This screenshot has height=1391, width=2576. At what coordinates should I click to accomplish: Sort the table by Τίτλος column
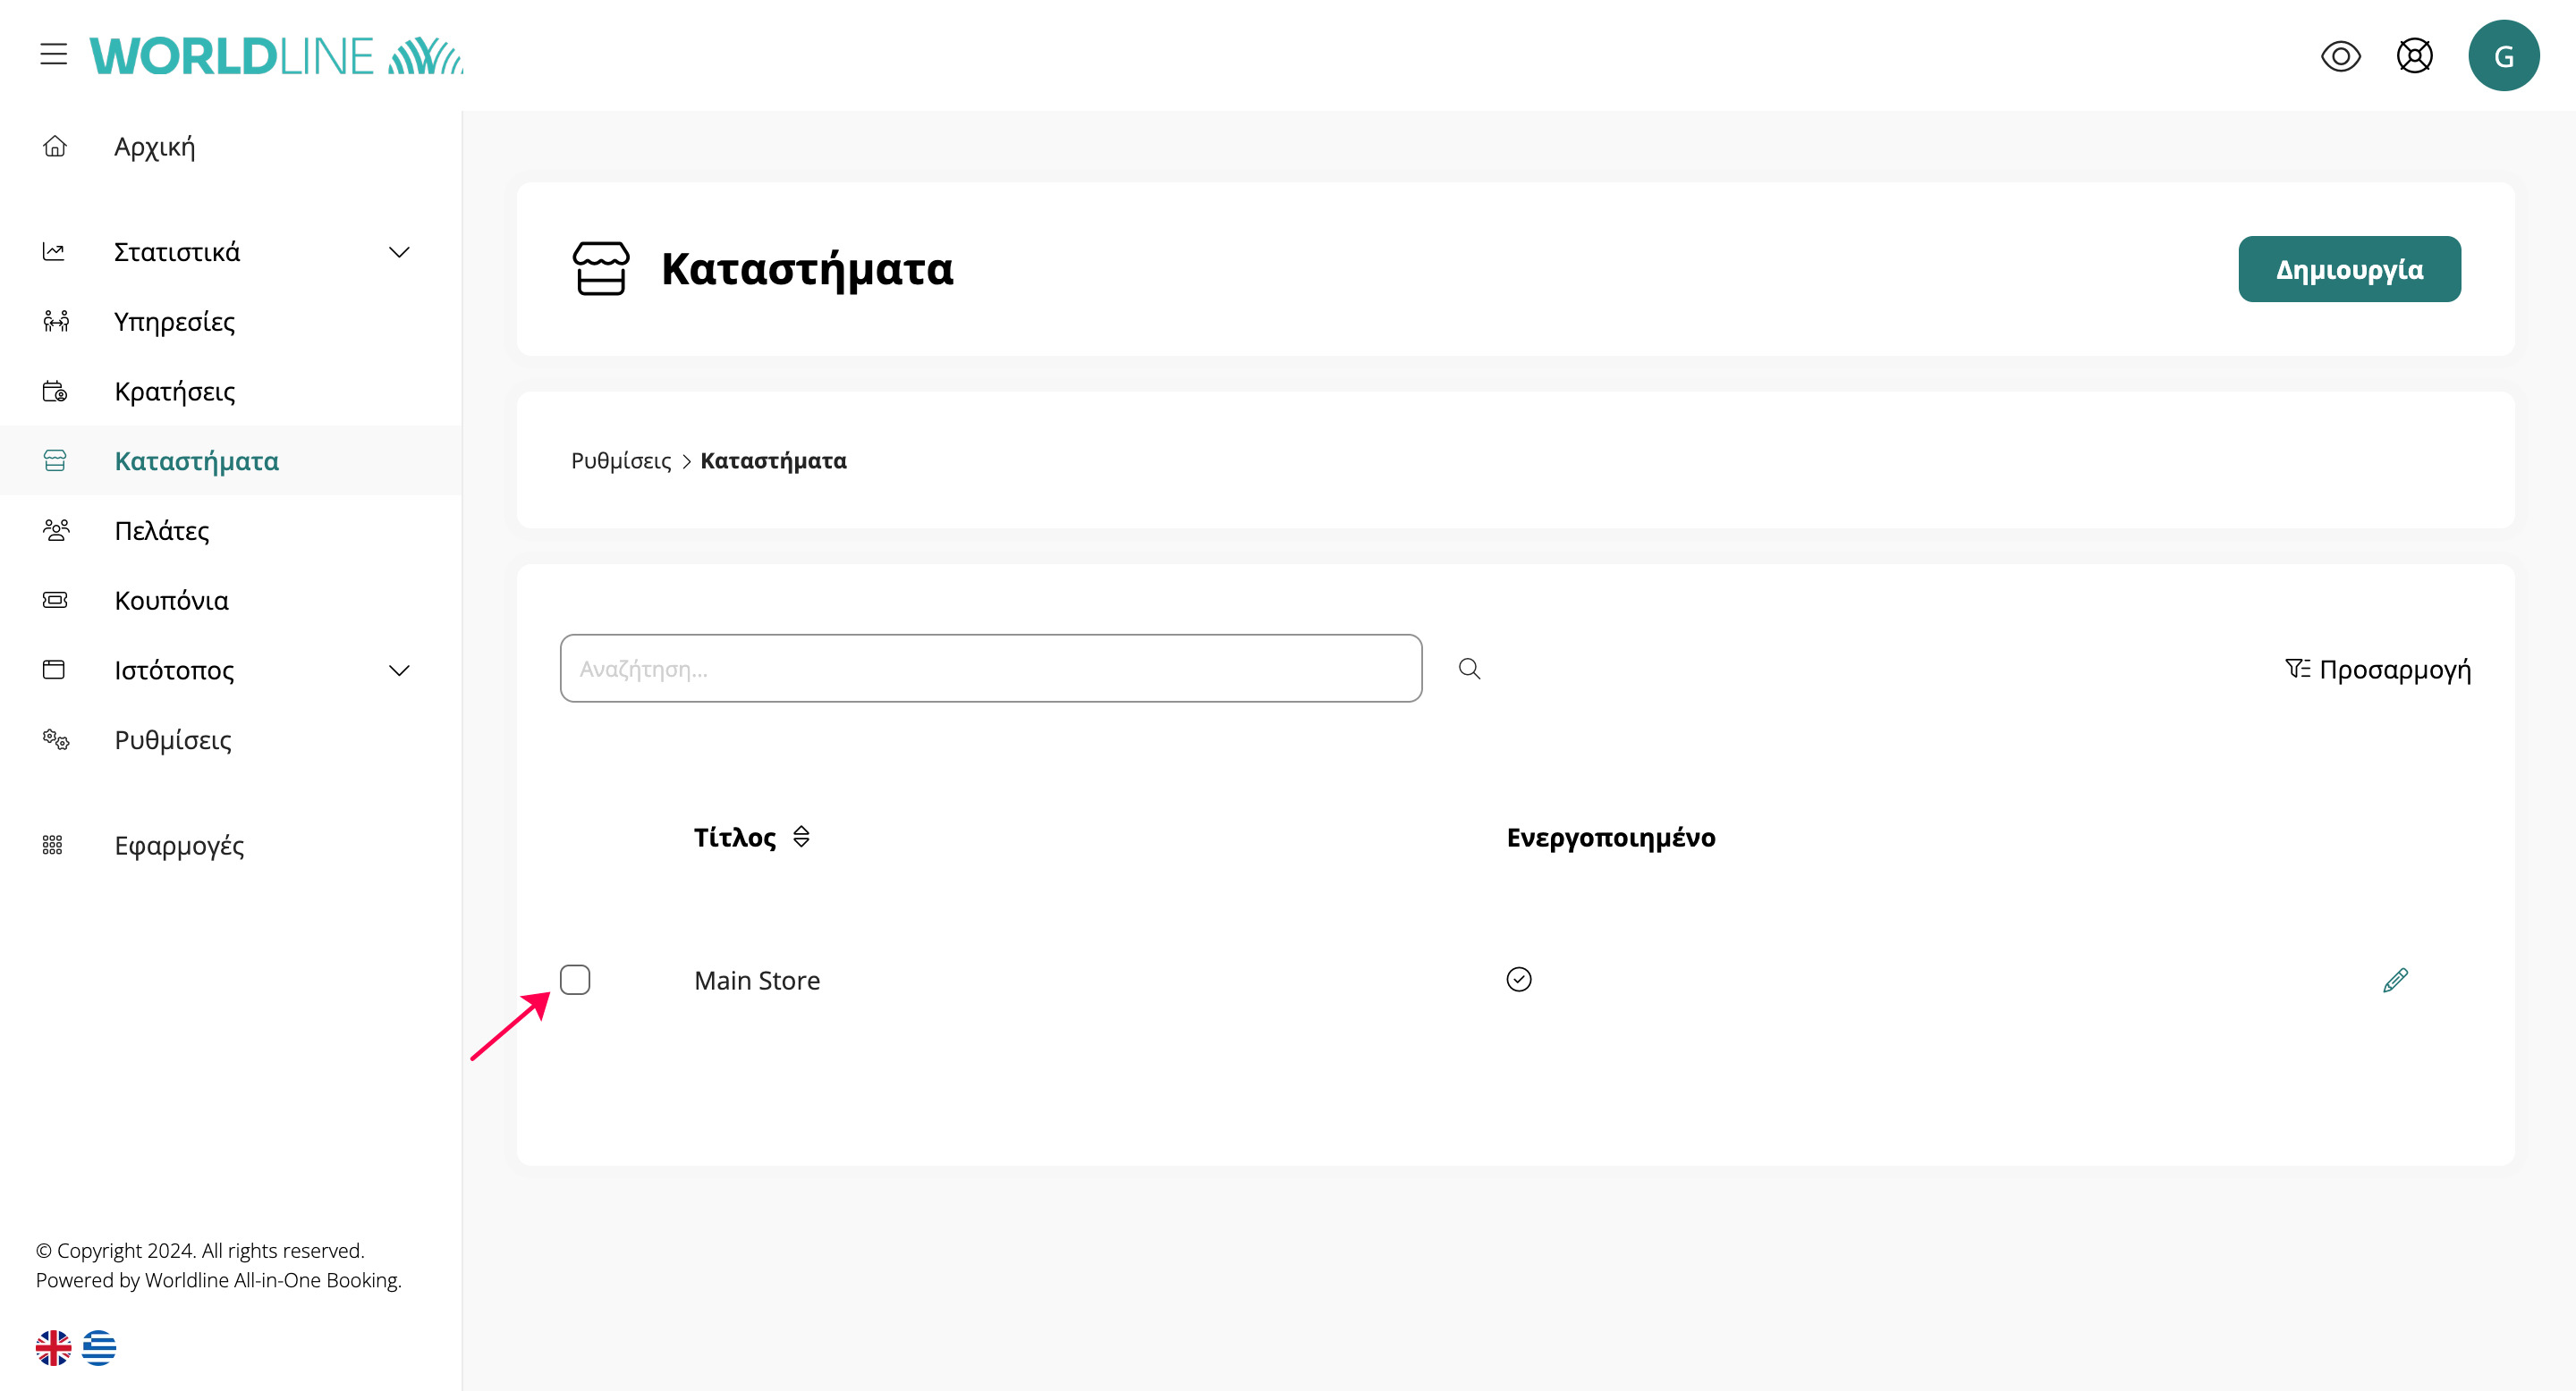coord(801,837)
